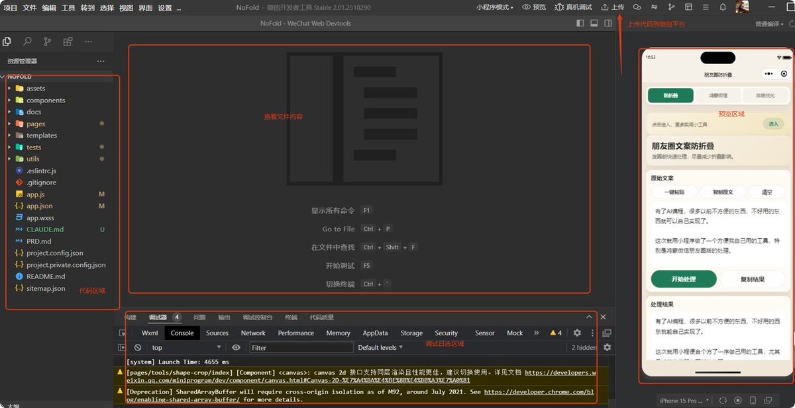Viewport: 795px width, 408px height.
Task: Open the 文件 menu
Action: 30,8
